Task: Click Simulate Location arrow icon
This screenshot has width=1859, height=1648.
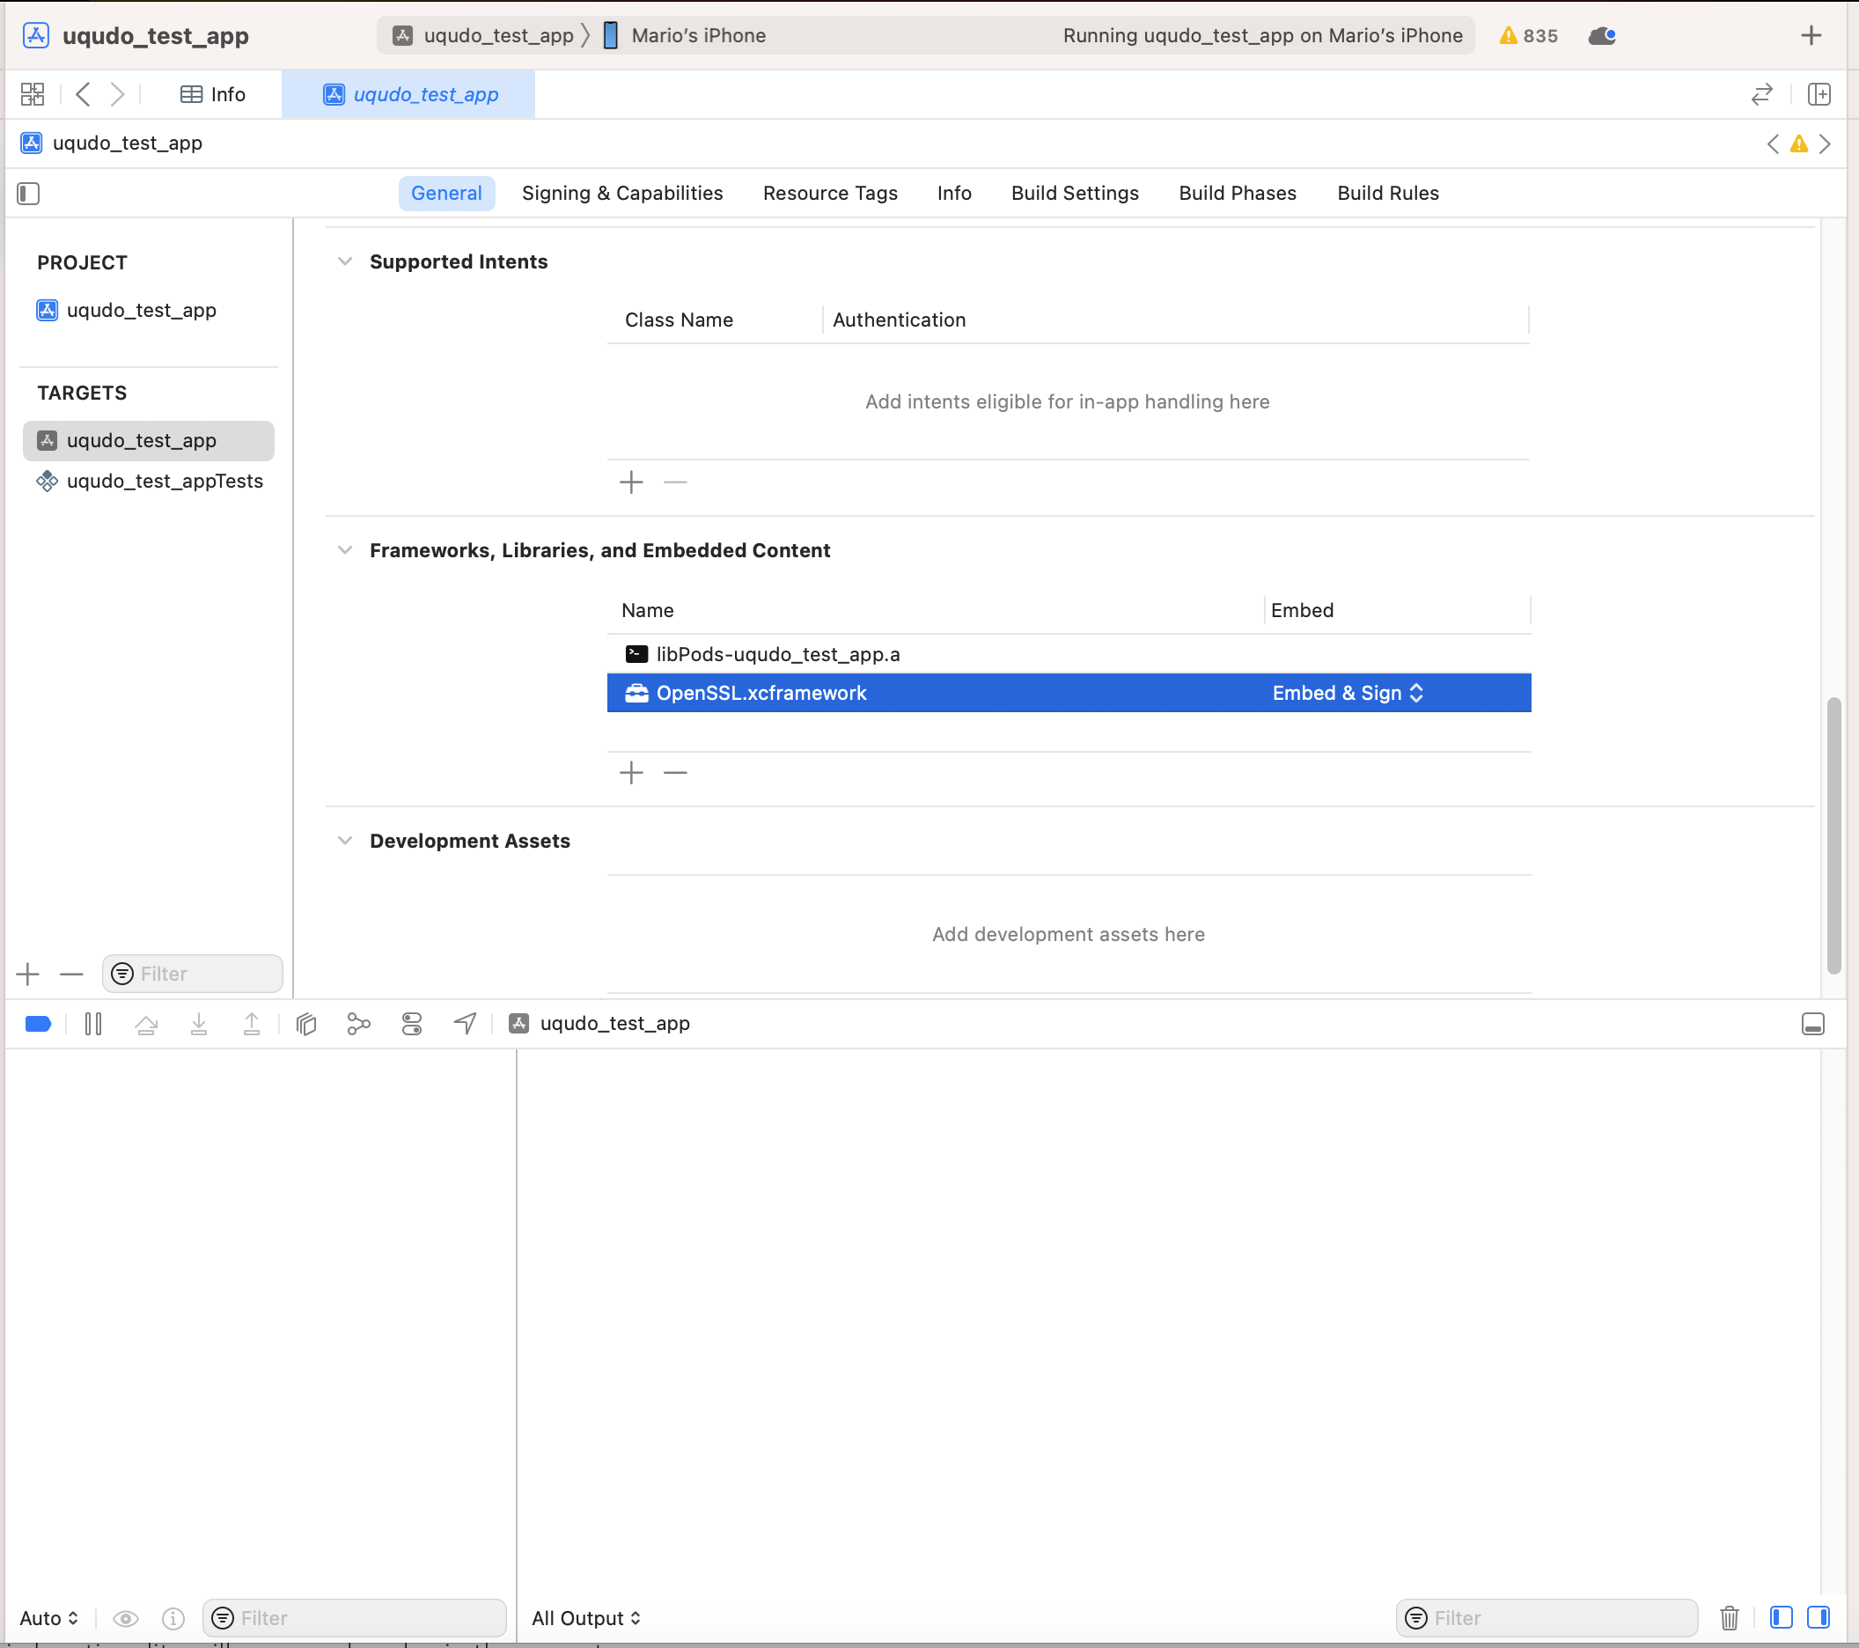Action: click(x=465, y=1024)
